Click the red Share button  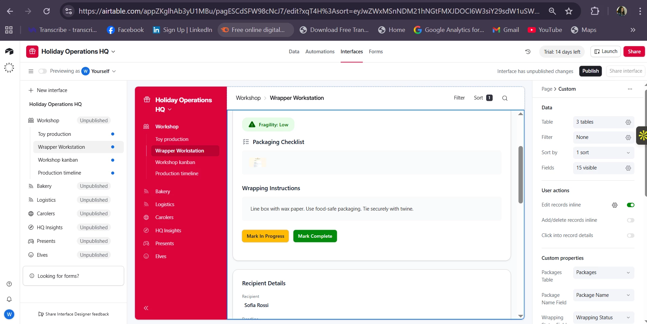point(634,52)
